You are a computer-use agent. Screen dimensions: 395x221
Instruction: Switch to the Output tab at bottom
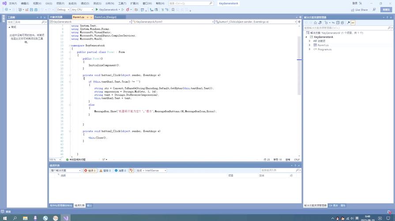[90, 206]
